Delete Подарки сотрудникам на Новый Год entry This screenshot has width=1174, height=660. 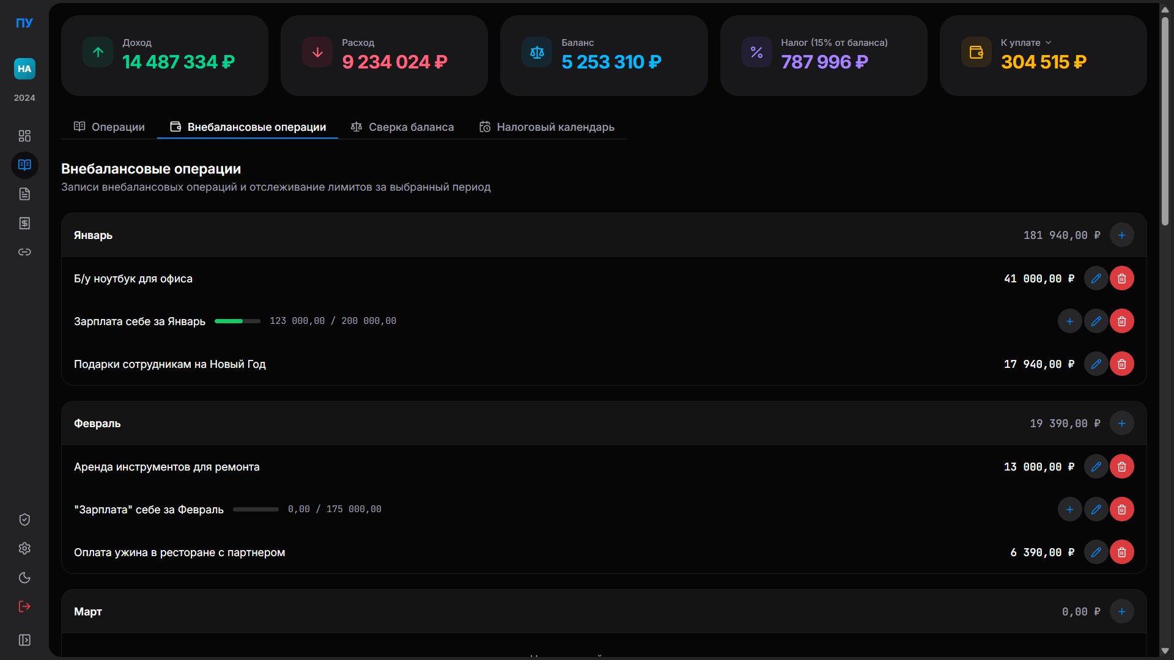coord(1121,364)
